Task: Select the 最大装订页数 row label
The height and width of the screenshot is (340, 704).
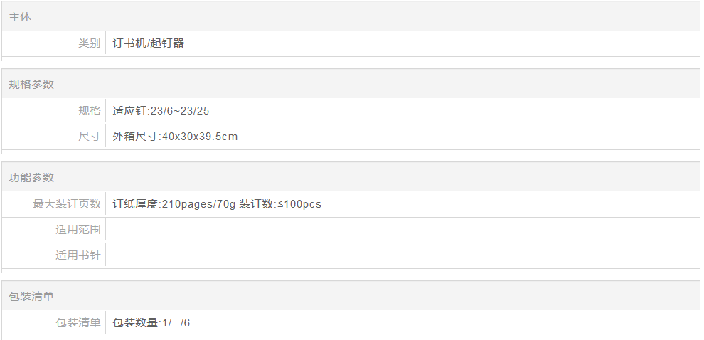Action: coord(67,204)
